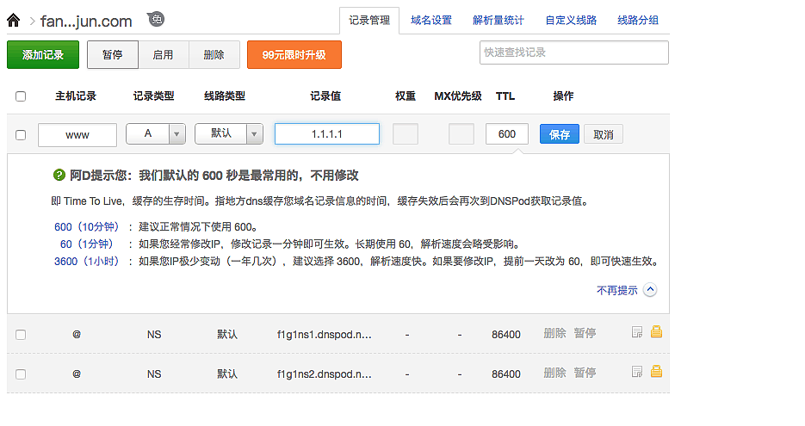Toggle the select-all checkbox in the table header
Screen dimensions: 805x426
[x=21, y=96]
